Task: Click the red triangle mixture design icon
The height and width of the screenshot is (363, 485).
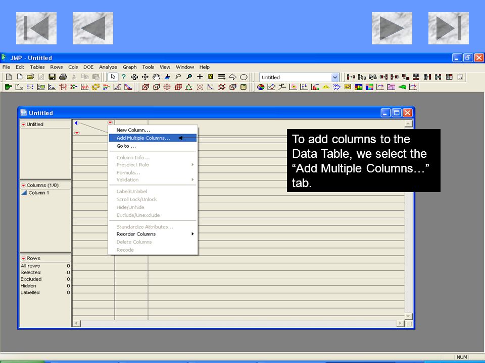Action: (188, 87)
